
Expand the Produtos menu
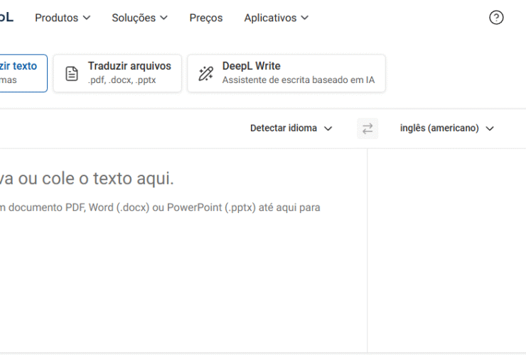pyautogui.click(x=63, y=18)
